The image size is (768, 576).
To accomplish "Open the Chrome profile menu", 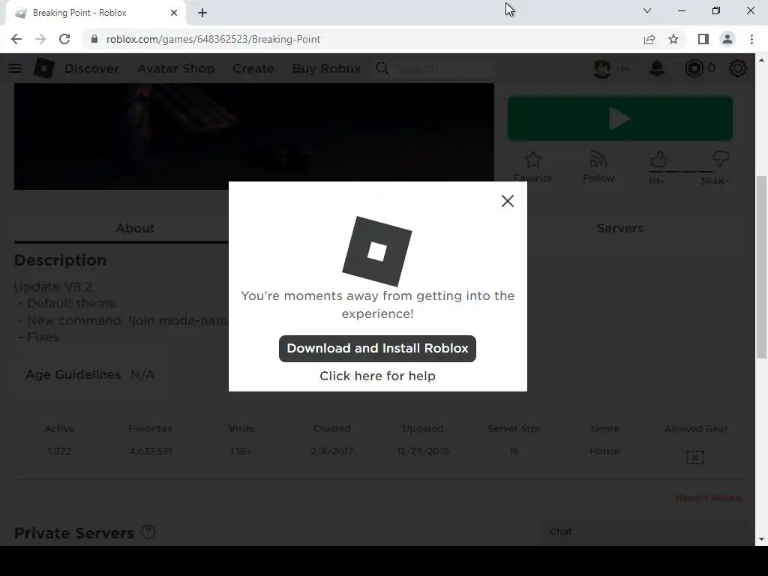I will pyautogui.click(x=727, y=39).
